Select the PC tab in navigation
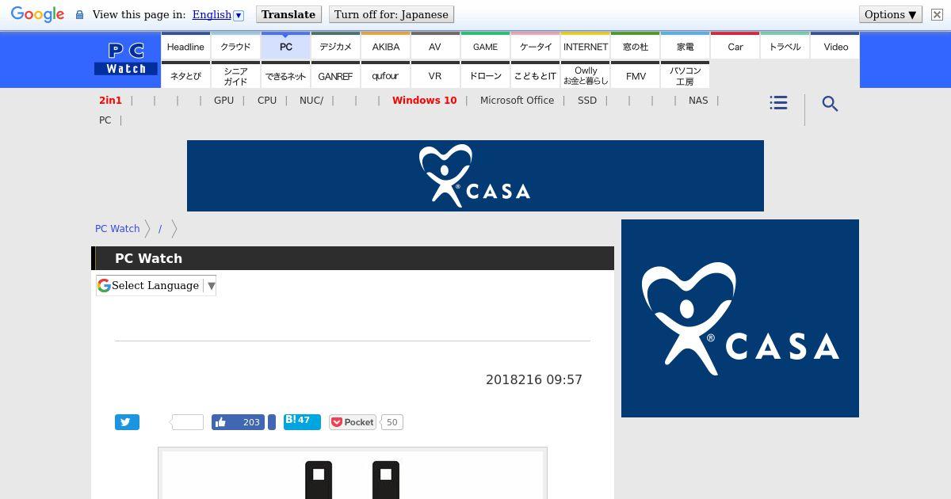 [x=285, y=47]
